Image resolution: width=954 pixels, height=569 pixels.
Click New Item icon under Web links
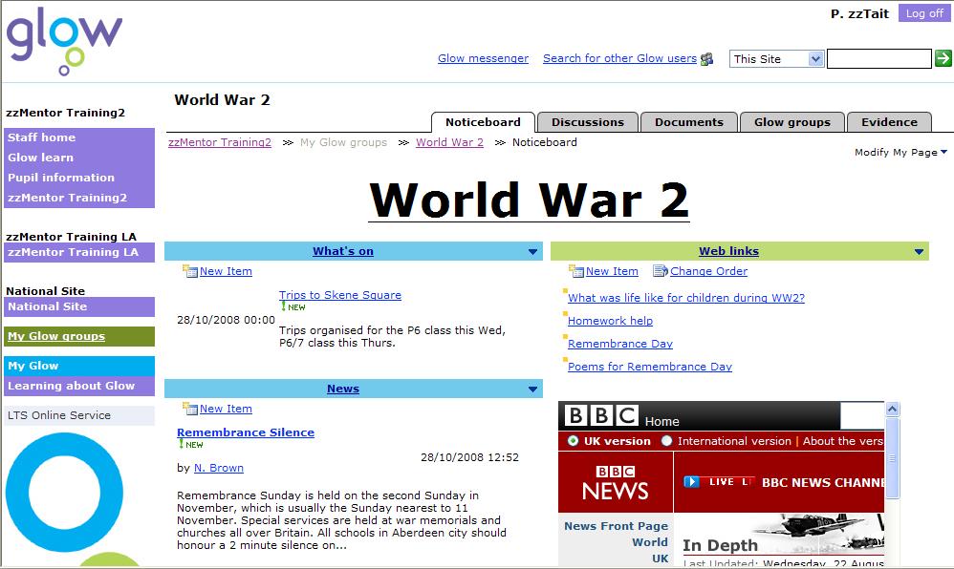pyautogui.click(x=575, y=271)
